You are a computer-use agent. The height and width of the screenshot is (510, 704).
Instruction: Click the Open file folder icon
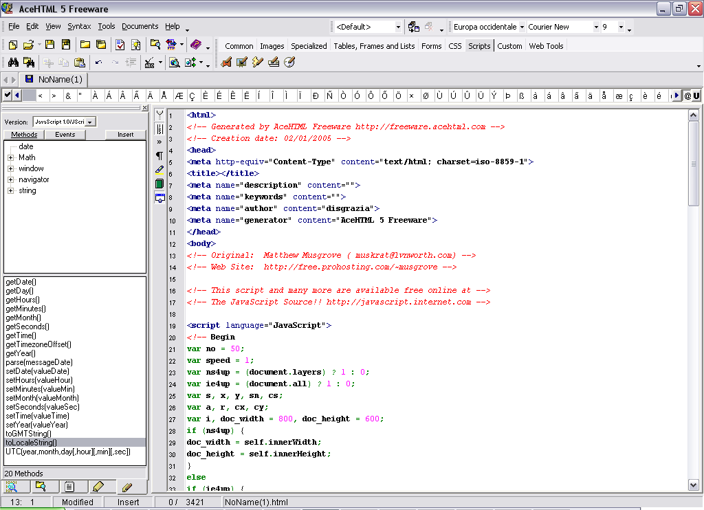(x=28, y=45)
